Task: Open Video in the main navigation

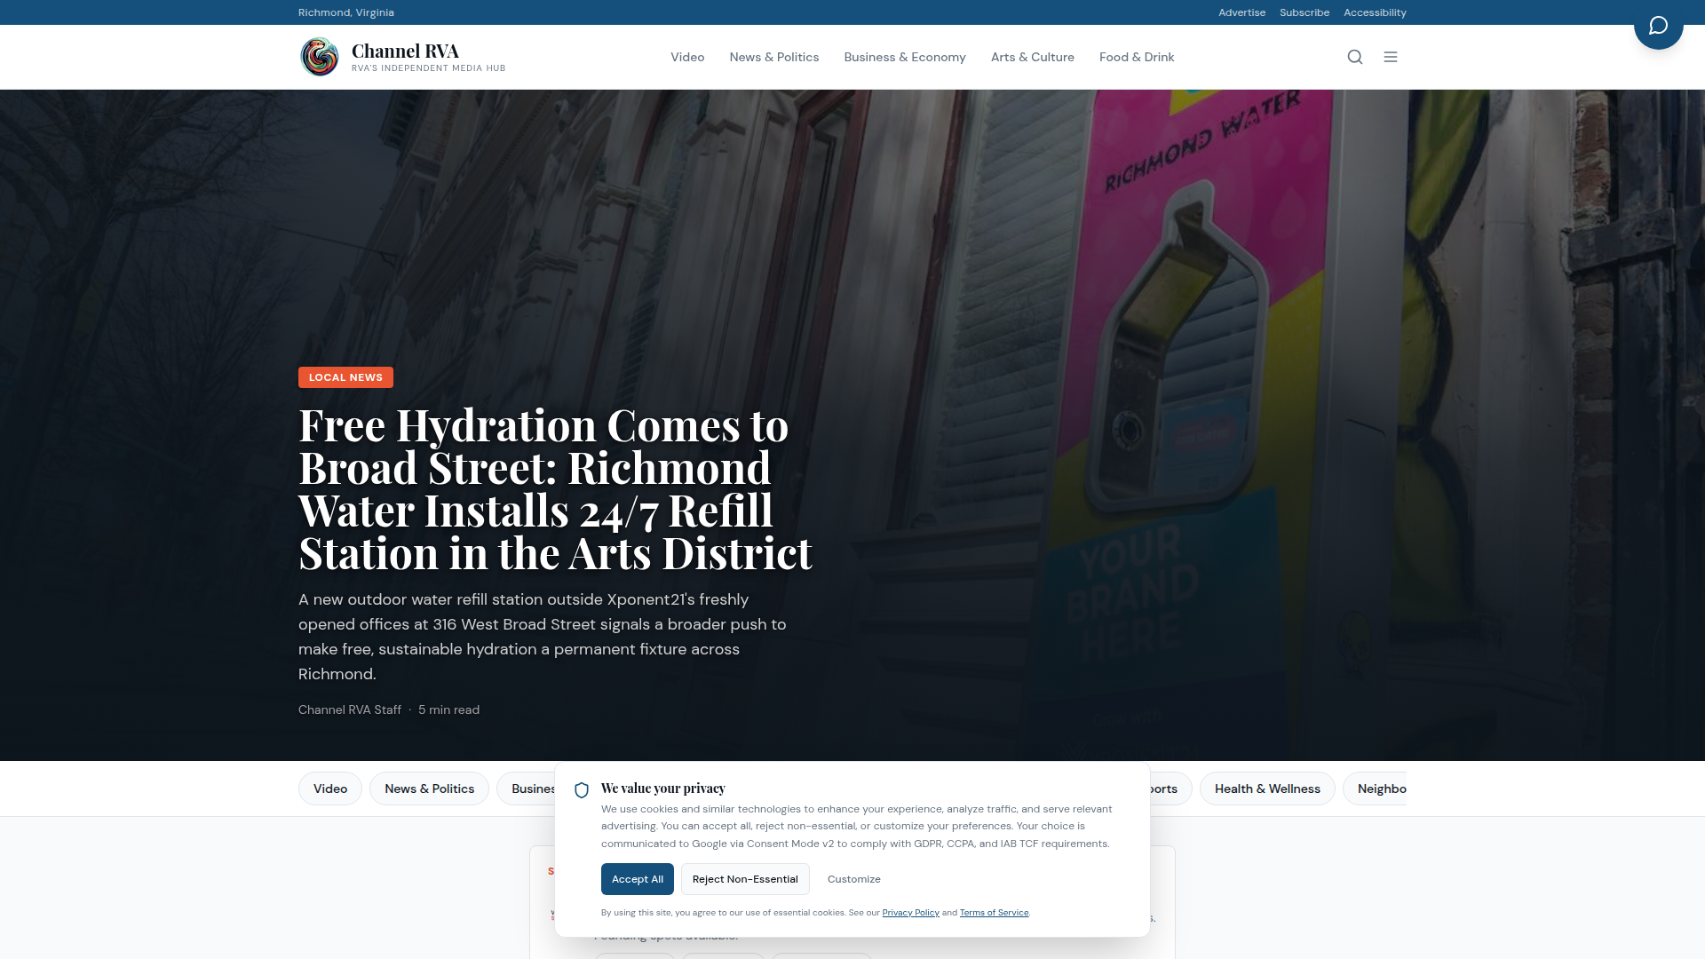Action: coord(687,57)
